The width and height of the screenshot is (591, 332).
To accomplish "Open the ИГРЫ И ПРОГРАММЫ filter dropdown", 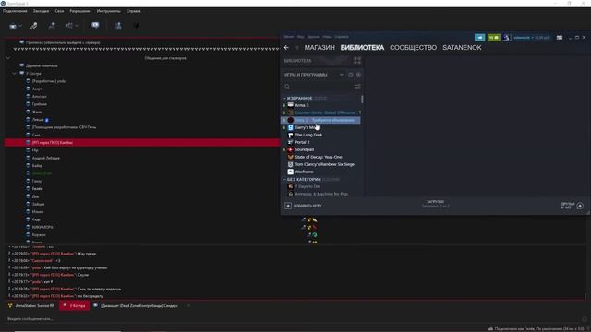I will click(x=314, y=75).
